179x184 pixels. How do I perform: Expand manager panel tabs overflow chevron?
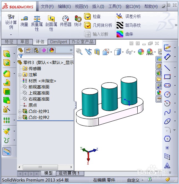pyautogui.click(x=71, y=50)
